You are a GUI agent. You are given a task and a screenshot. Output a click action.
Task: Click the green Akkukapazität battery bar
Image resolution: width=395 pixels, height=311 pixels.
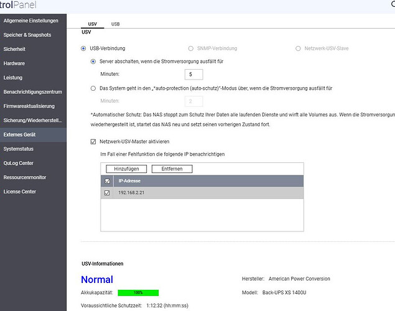(138, 292)
